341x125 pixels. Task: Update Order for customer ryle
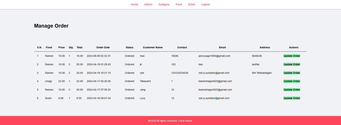(292, 73)
